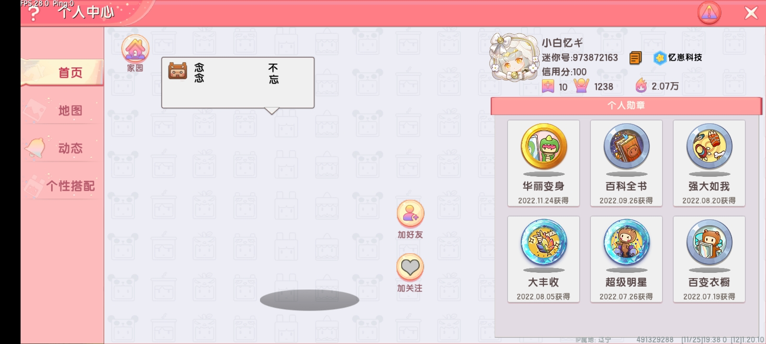Select the 华丽变身 medal

(x=543, y=163)
